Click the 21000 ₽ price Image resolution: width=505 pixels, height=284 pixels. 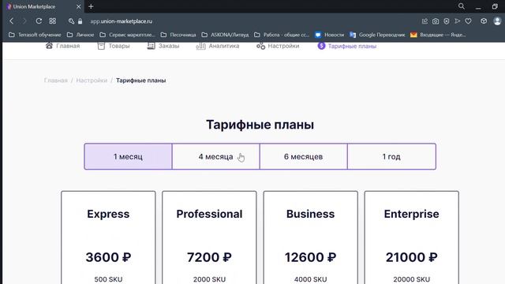(412, 257)
